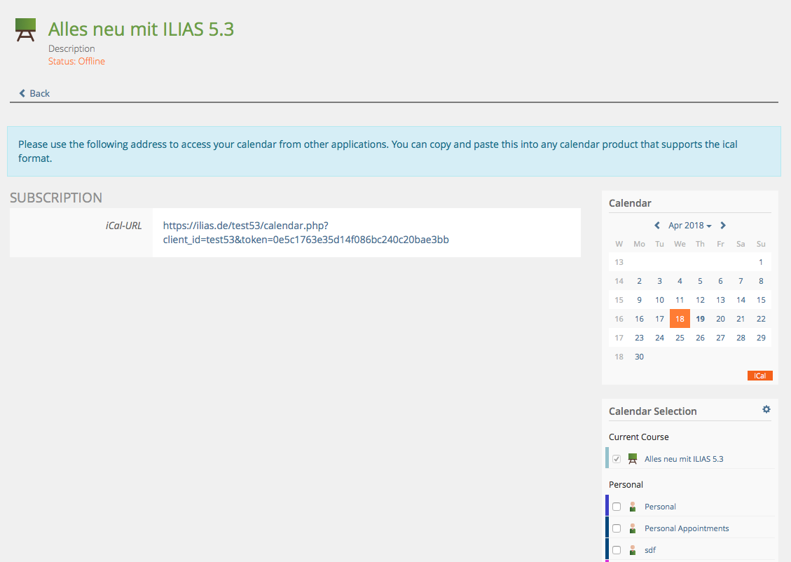Click user icon beside sdf calendar
This screenshot has width=791, height=562.
click(x=633, y=550)
